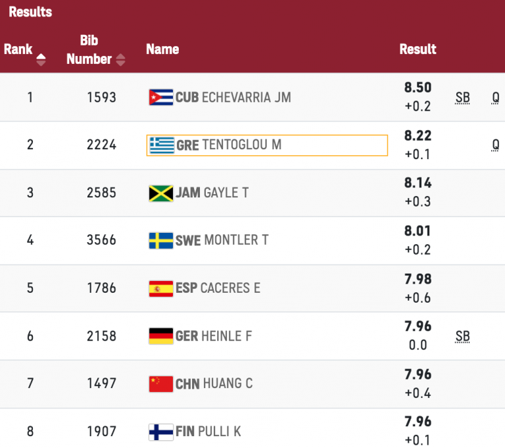The width and height of the screenshot is (505, 448).
Task: Open athlete ECHEVARRIA JM link
Action: coord(246,97)
